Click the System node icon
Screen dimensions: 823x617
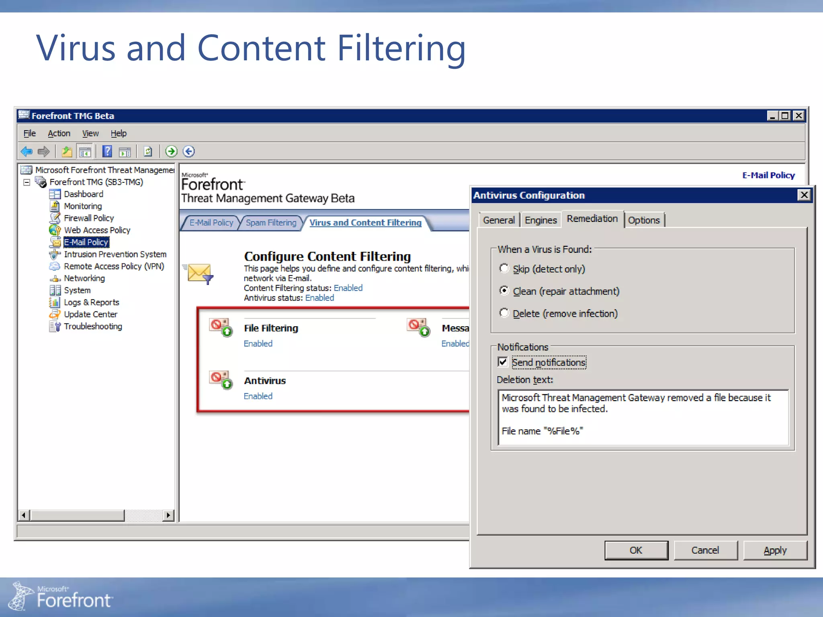tap(55, 290)
